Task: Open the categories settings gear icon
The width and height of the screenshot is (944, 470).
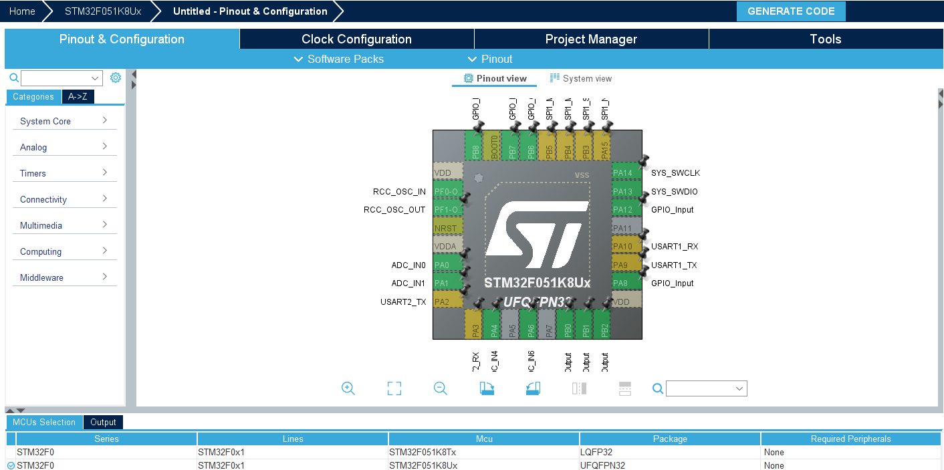Action: coord(116,78)
